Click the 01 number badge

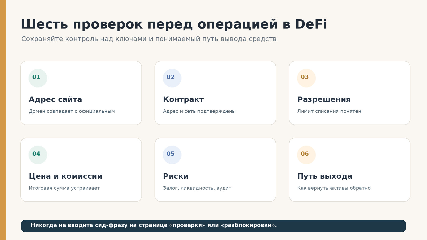pos(38,78)
